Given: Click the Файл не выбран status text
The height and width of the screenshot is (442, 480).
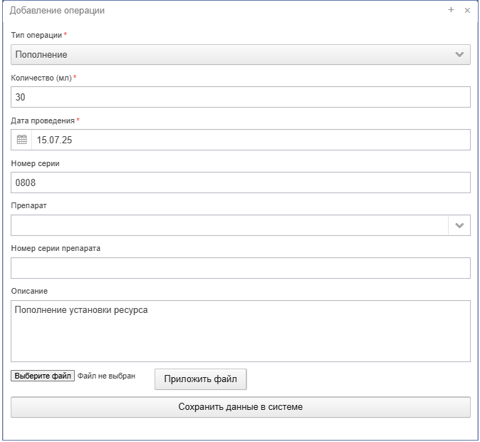Looking at the screenshot, I should (x=106, y=376).
